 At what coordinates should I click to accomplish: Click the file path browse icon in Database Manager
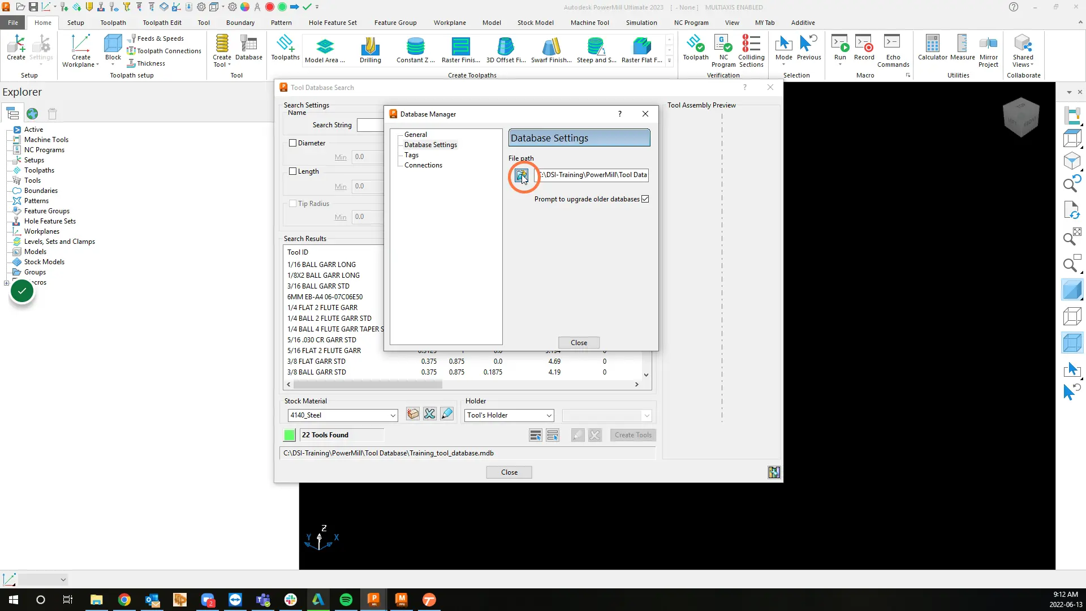(521, 175)
